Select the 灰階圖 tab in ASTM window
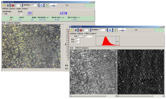166x99 pixels. pyautogui.click(x=18, y=9)
